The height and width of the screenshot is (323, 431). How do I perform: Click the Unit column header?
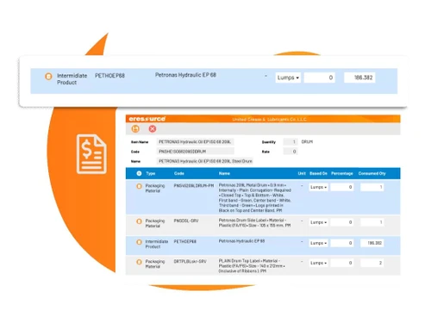click(302, 173)
